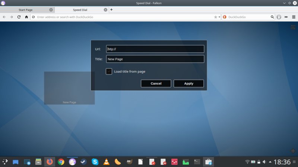Launch Google Chrome from taskbar
Screen dimensions: 298x167
pyautogui.click(x=61, y=162)
